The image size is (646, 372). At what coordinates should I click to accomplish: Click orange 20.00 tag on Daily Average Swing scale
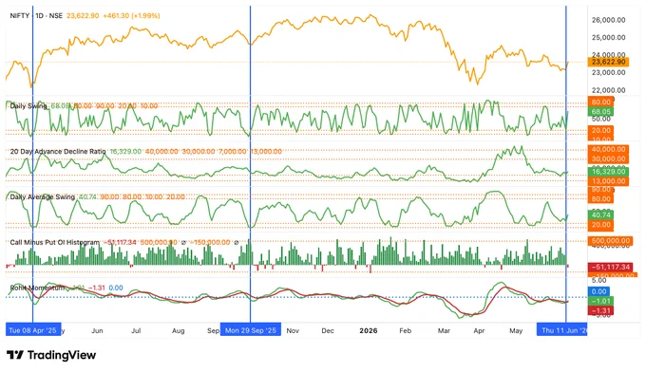tap(600, 225)
